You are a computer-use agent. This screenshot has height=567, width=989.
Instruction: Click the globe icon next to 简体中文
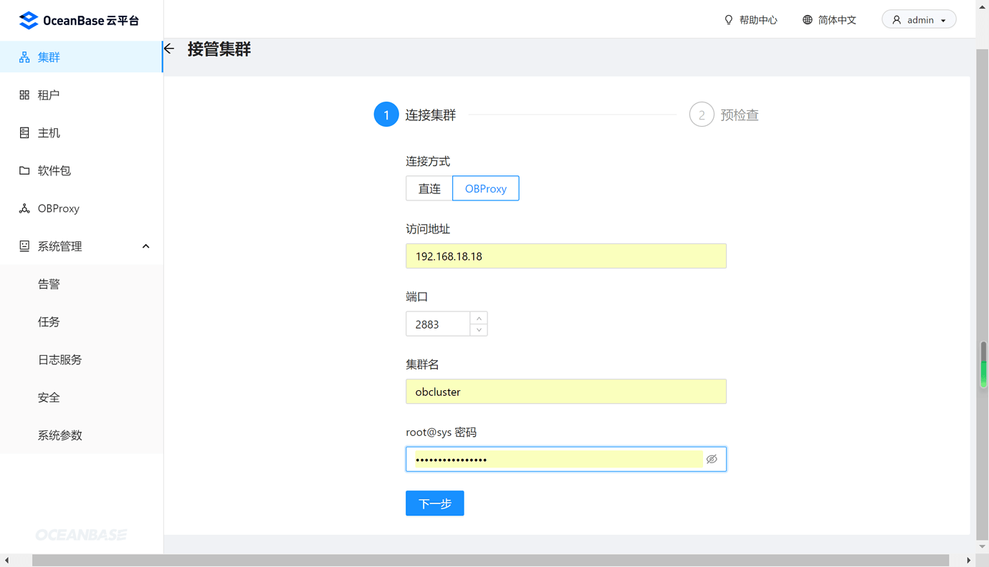click(808, 19)
